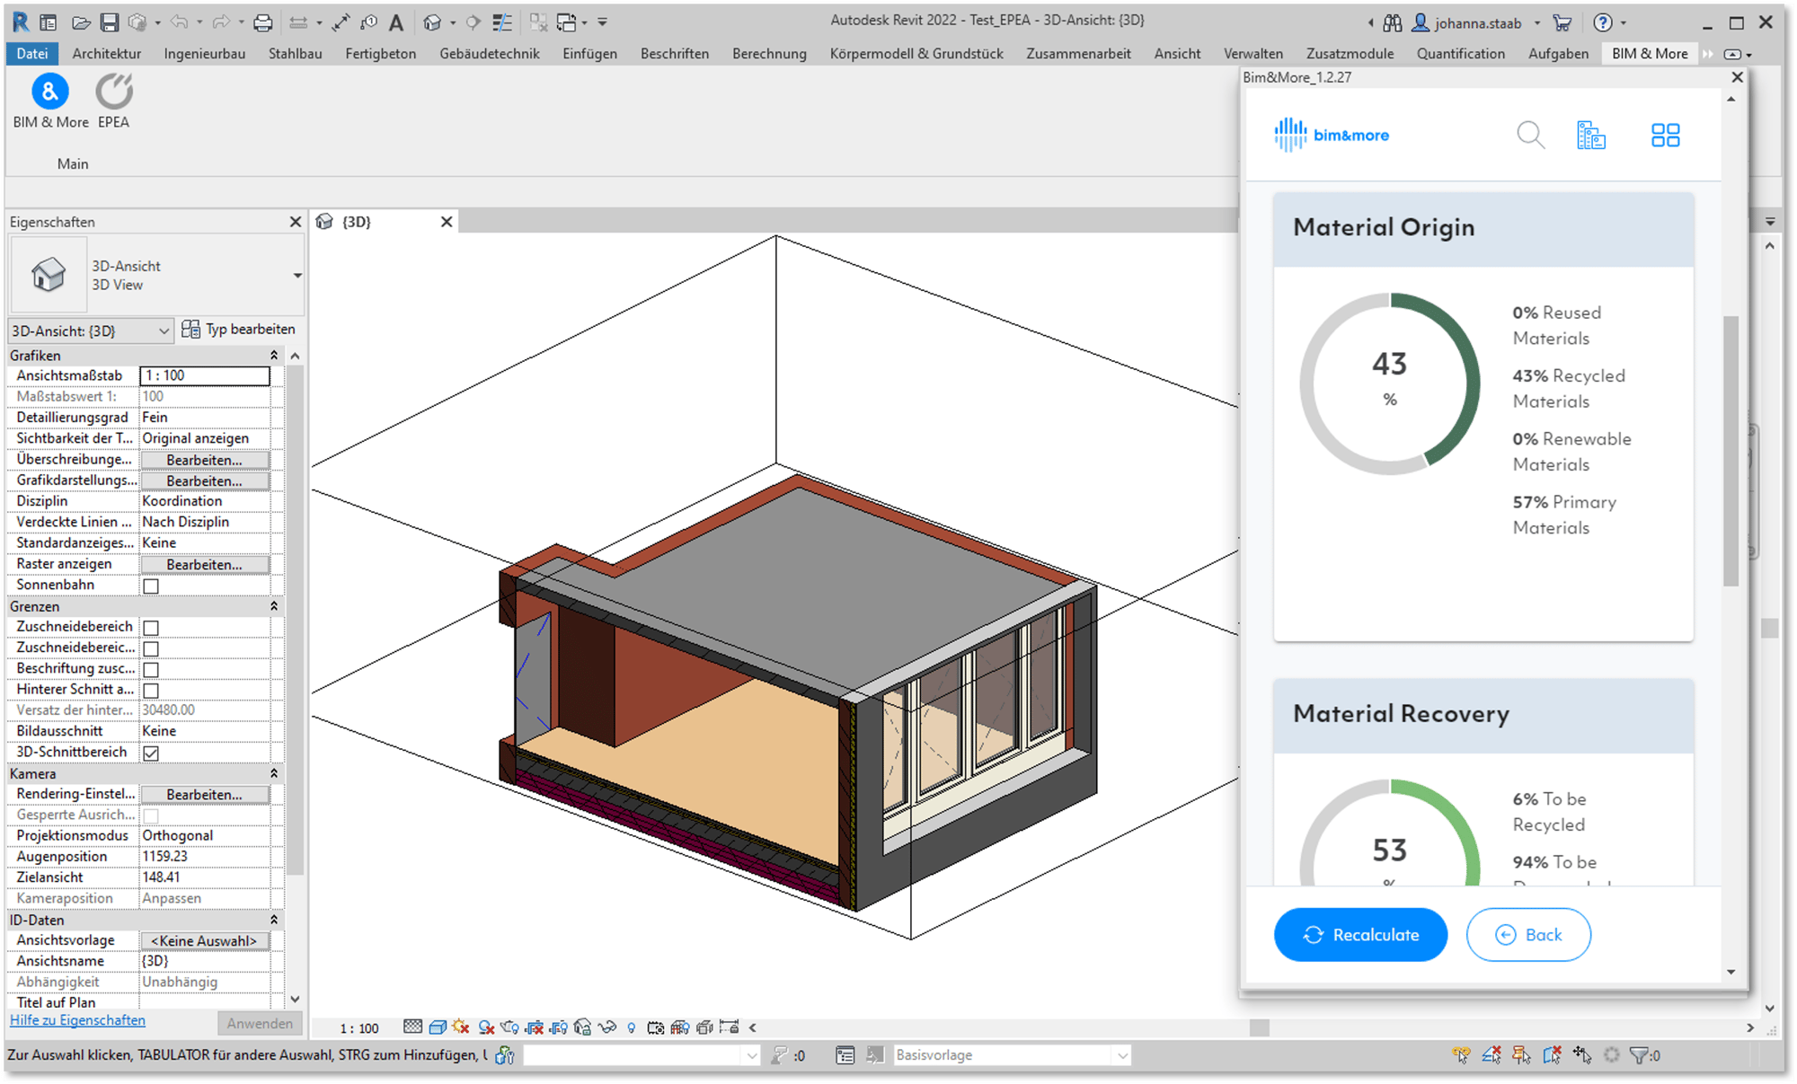1797x1084 pixels.
Task: Click Bearbeiten for Überschreibungen
Action: (204, 460)
